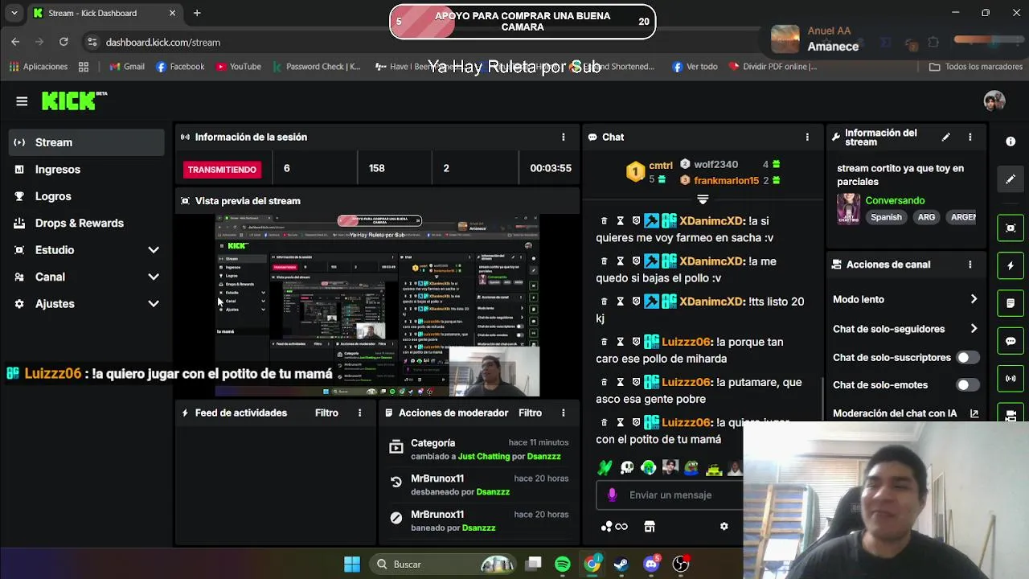The image size is (1029, 579).
Task: Open the YouTube bookmark
Action: 239,67
